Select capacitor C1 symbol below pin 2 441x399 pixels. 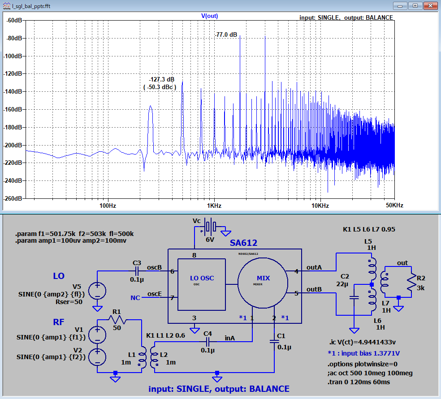[x=274, y=341]
